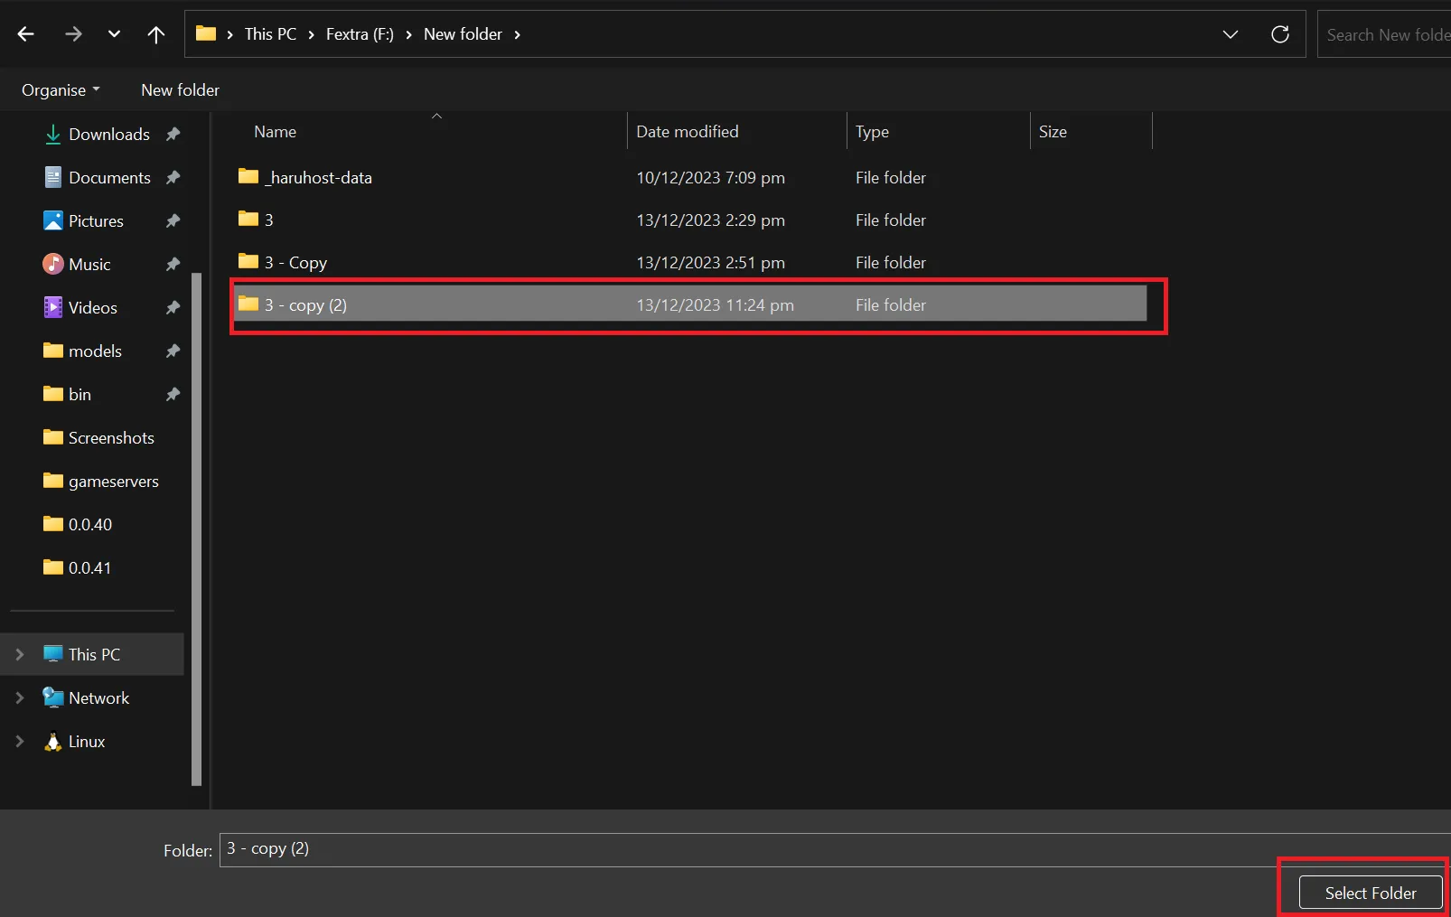The image size is (1451, 917).
Task: Expand chevron after New folder breadcrumb
Action: point(517,34)
